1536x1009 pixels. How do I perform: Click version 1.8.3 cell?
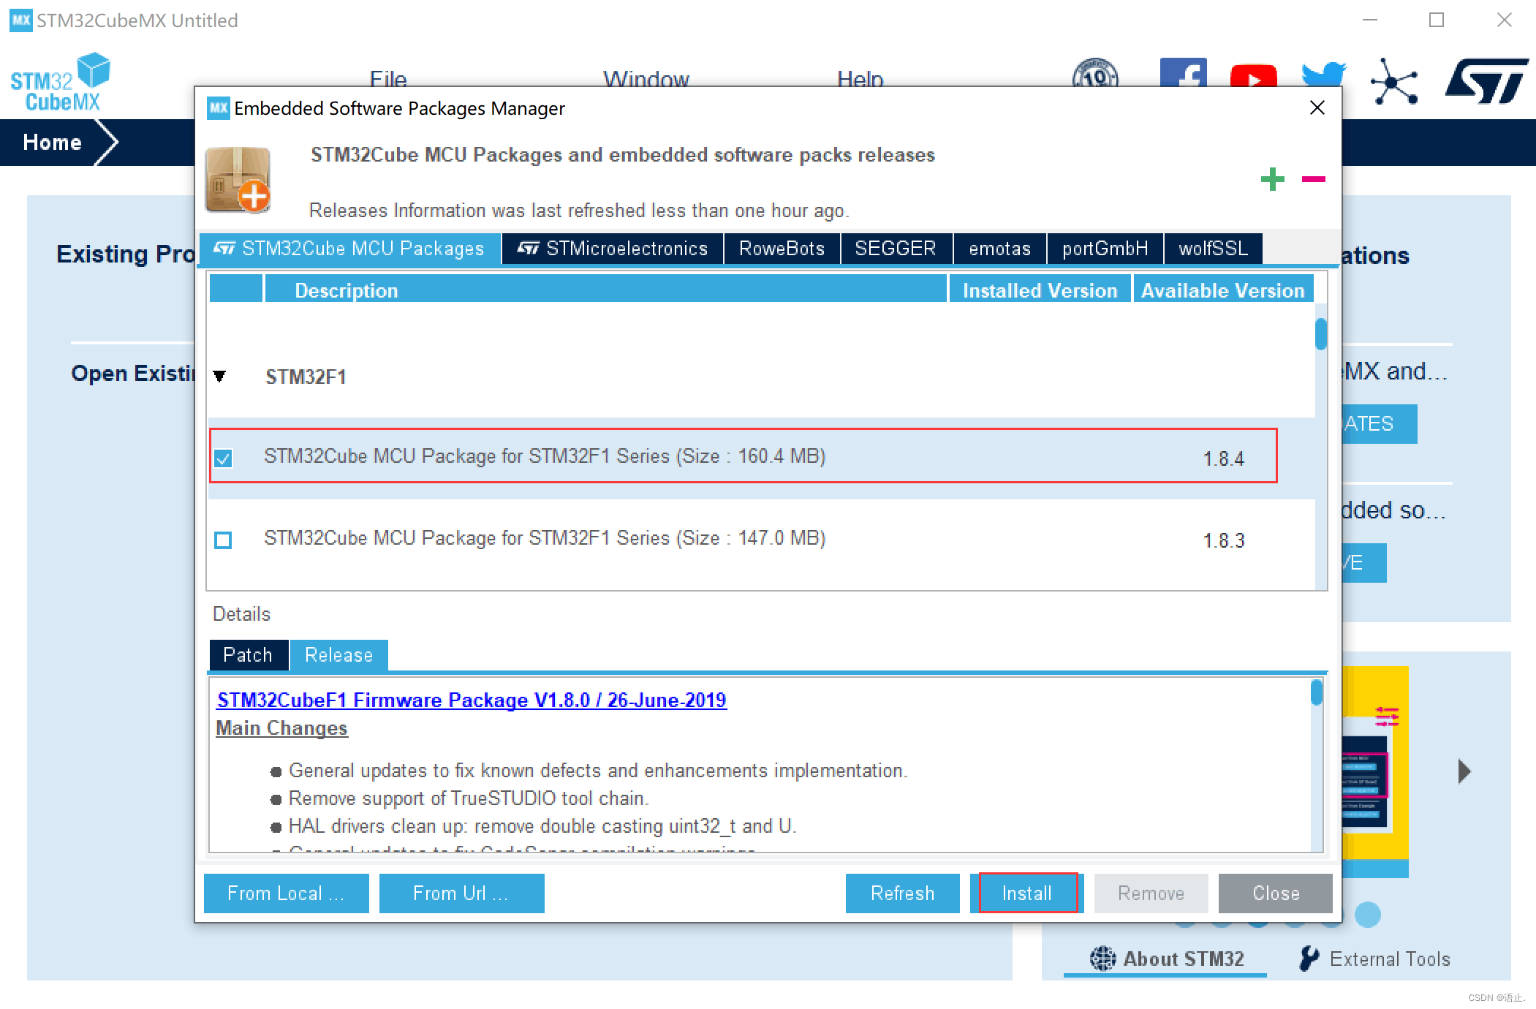pos(1223,540)
